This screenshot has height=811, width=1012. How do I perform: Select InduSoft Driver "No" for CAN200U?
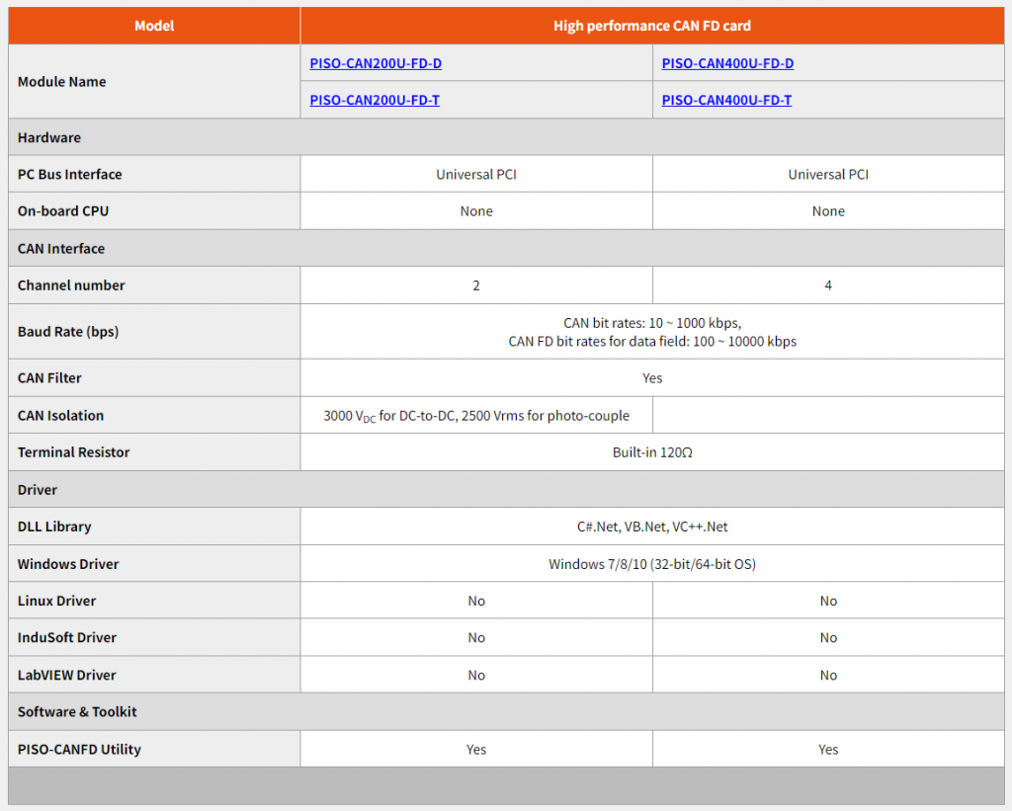coord(476,637)
